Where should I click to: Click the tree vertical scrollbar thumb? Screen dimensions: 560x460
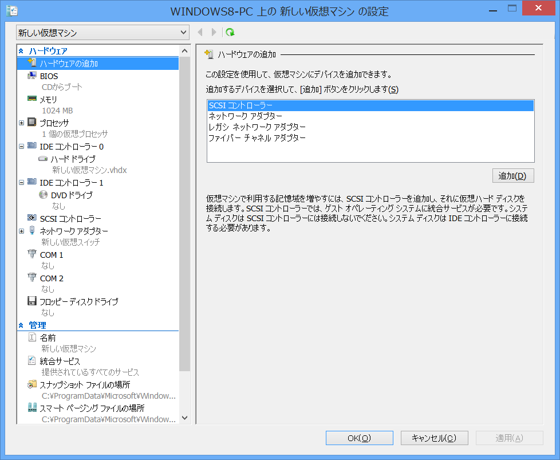[184, 214]
